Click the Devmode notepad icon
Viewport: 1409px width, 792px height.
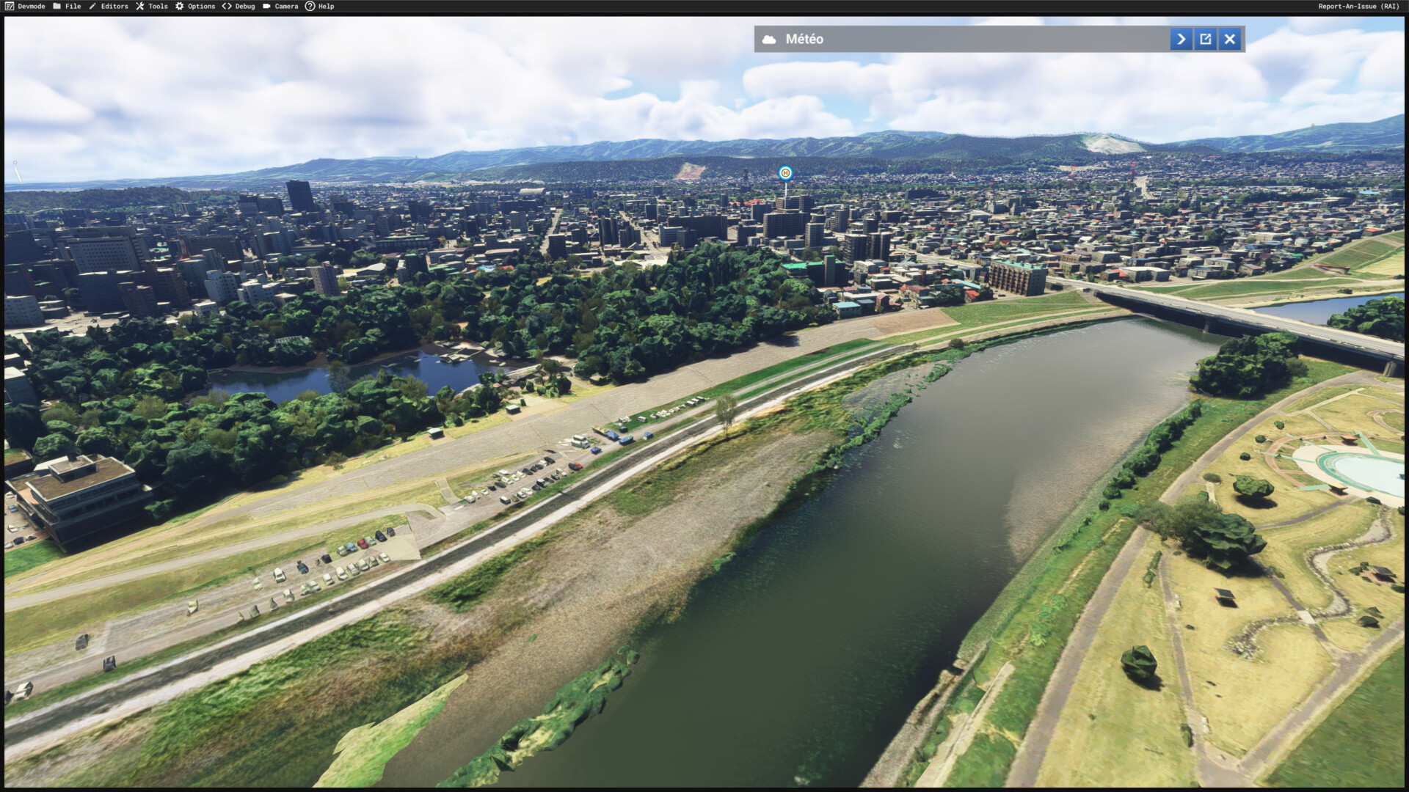click(x=10, y=6)
